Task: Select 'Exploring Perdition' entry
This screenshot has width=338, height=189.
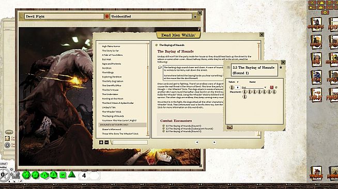Action: [112, 77]
